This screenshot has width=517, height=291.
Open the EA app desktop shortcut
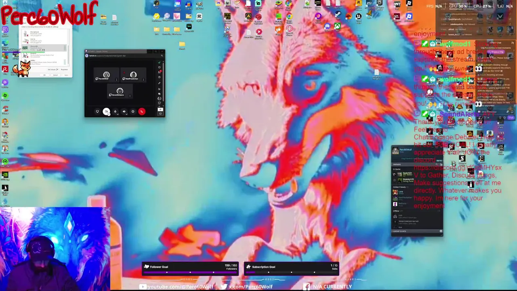click(x=349, y=17)
